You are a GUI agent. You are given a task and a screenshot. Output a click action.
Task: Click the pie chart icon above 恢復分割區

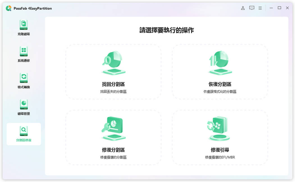(220, 62)
